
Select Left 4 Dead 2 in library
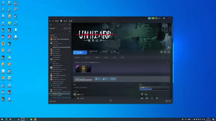(56, 53)
